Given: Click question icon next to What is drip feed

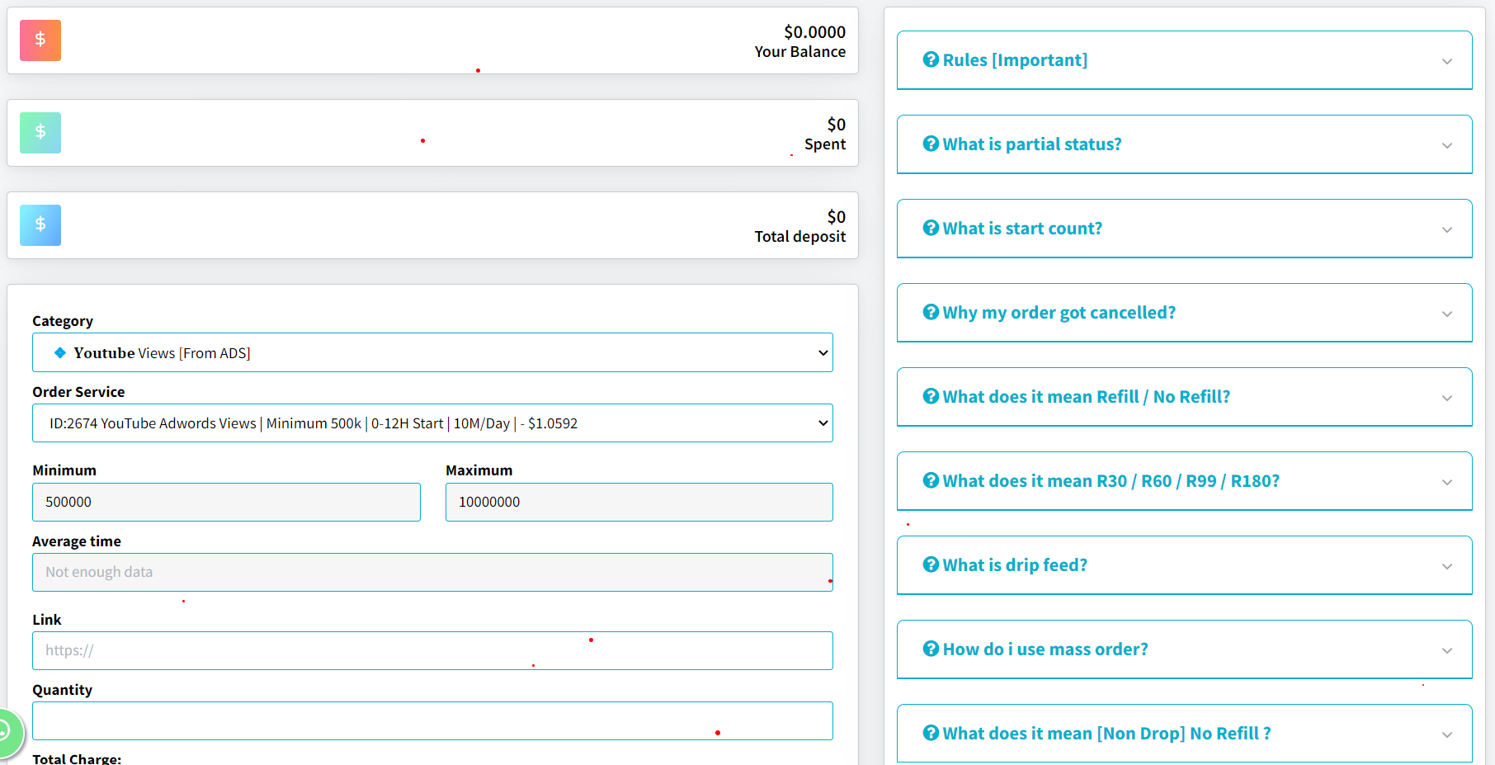Looking at the screenshot, I should 931,564.
